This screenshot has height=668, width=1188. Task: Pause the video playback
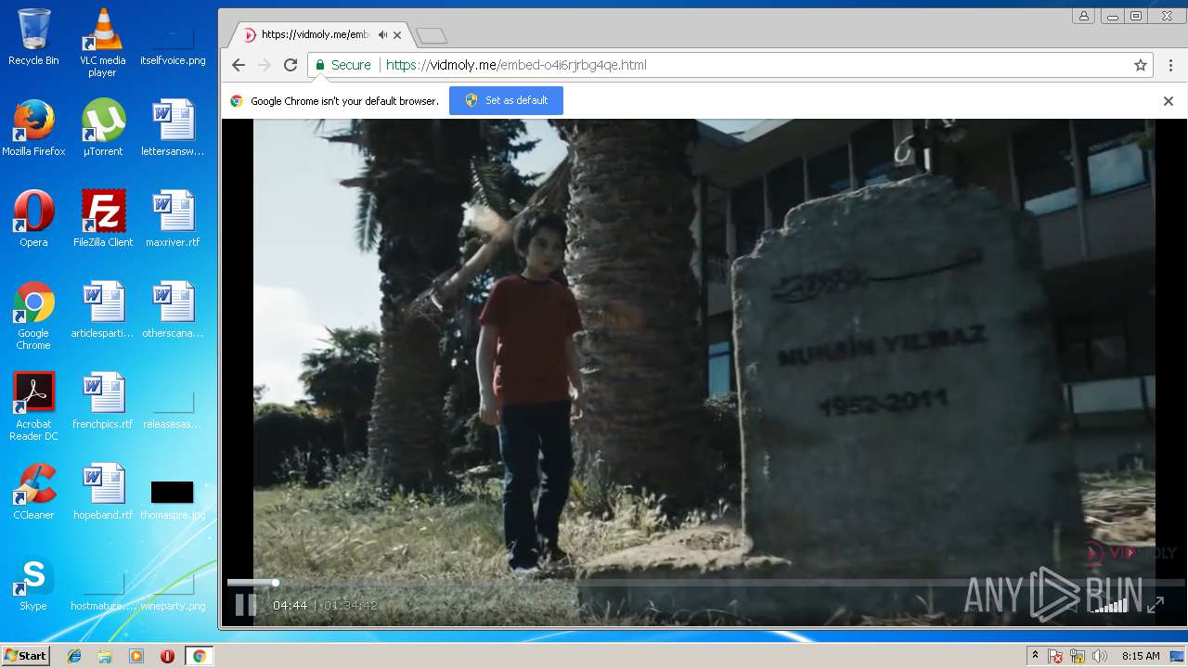point(246,605)
